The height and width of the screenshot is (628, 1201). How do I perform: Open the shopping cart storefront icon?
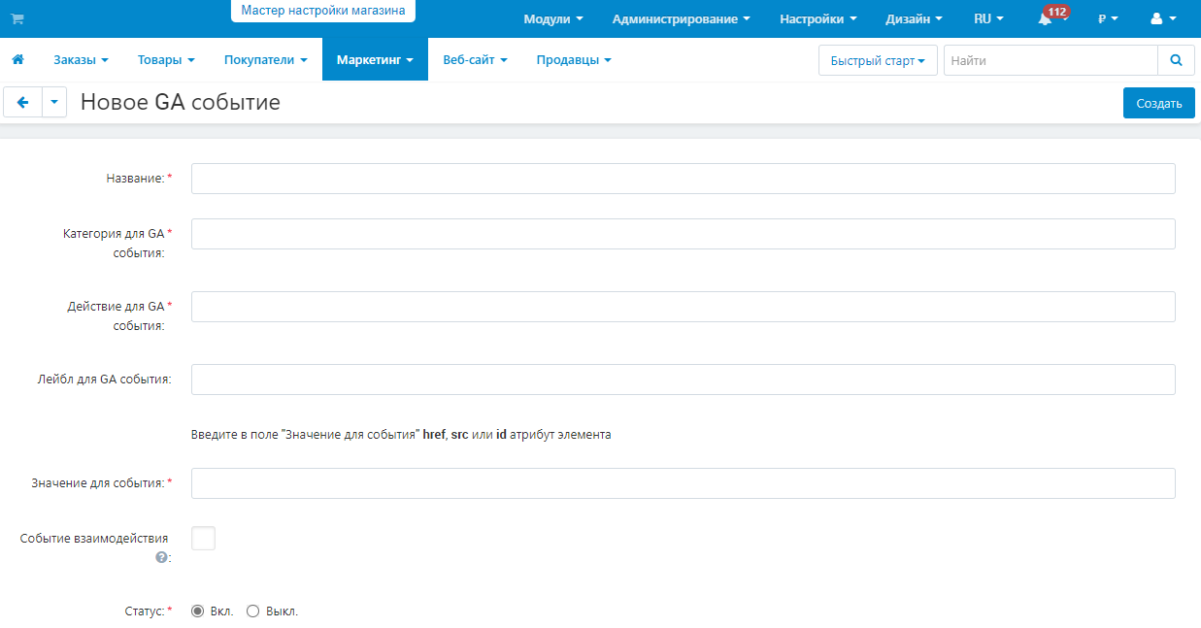click(x=17, y=18)
